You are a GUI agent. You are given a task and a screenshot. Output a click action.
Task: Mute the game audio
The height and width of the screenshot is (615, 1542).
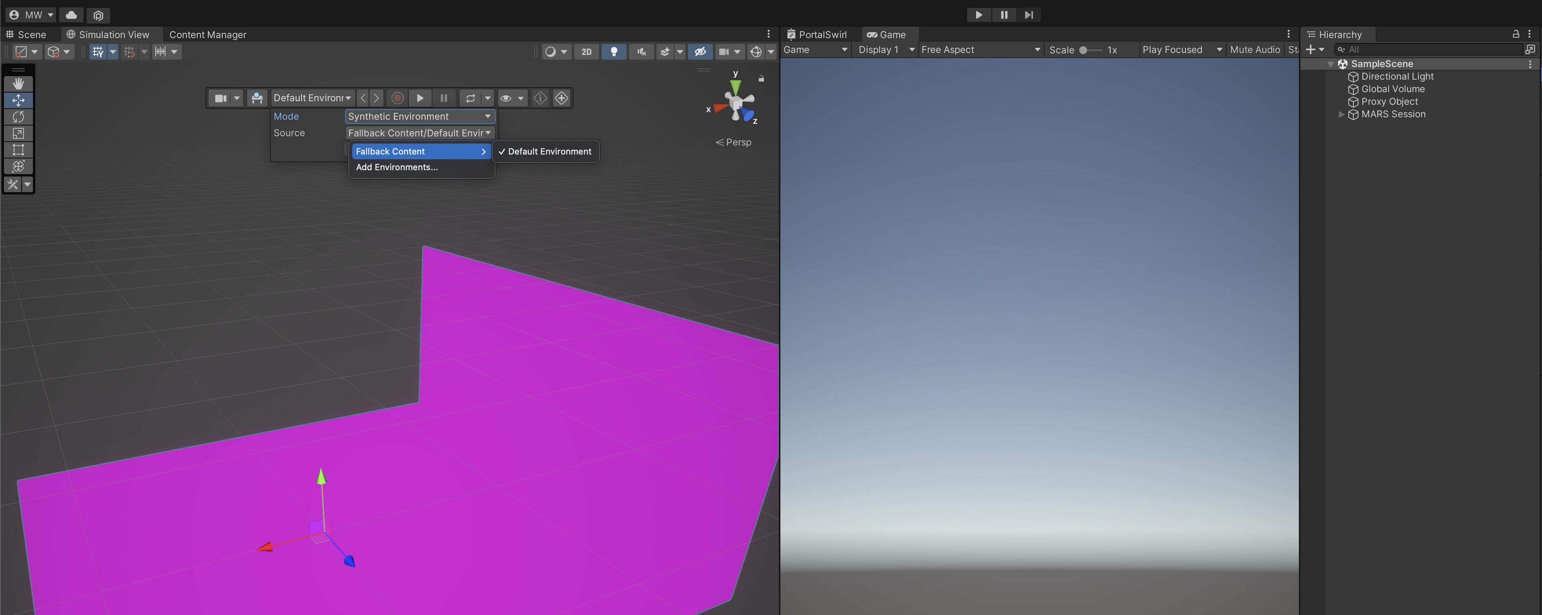pyautogui.click(x=1255, y=50)
